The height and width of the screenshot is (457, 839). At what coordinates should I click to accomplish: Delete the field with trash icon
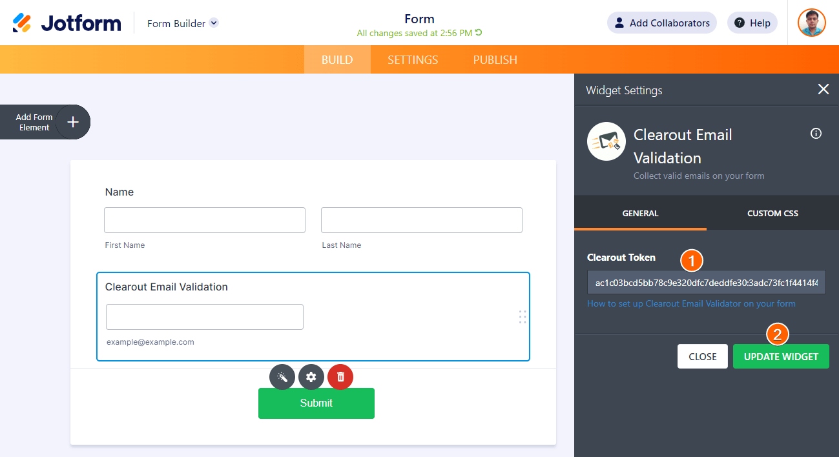340,377
